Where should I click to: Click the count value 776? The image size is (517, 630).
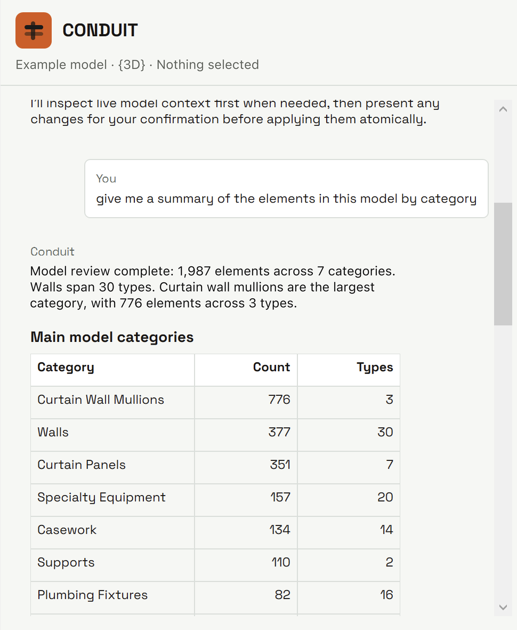(279, 400)
